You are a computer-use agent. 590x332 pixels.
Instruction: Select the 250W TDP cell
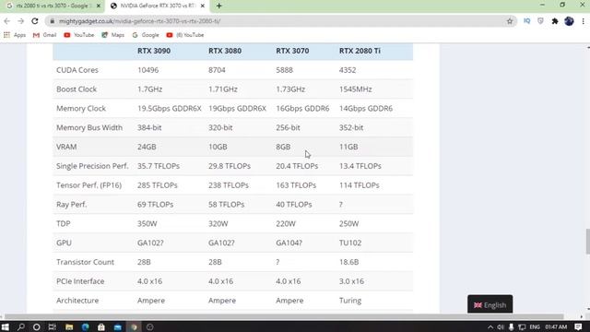348,223
